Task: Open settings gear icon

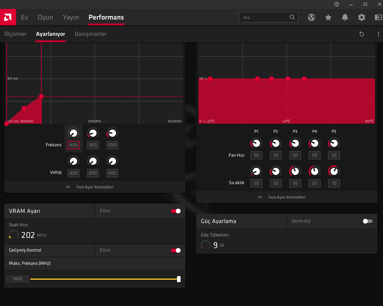Action: 362,17
